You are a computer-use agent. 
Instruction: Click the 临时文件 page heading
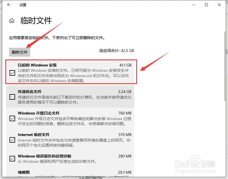pyautogui.click(x=37, y=20)
